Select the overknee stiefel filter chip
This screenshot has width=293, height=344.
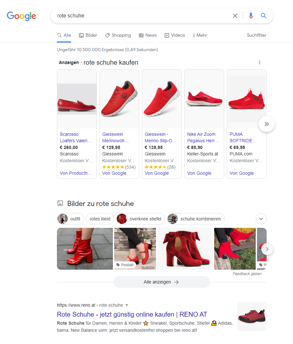click(x=140, y=219)
